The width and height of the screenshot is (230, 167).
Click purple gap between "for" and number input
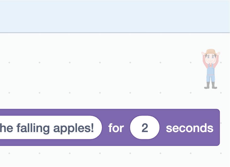click(x=127, y=128)
